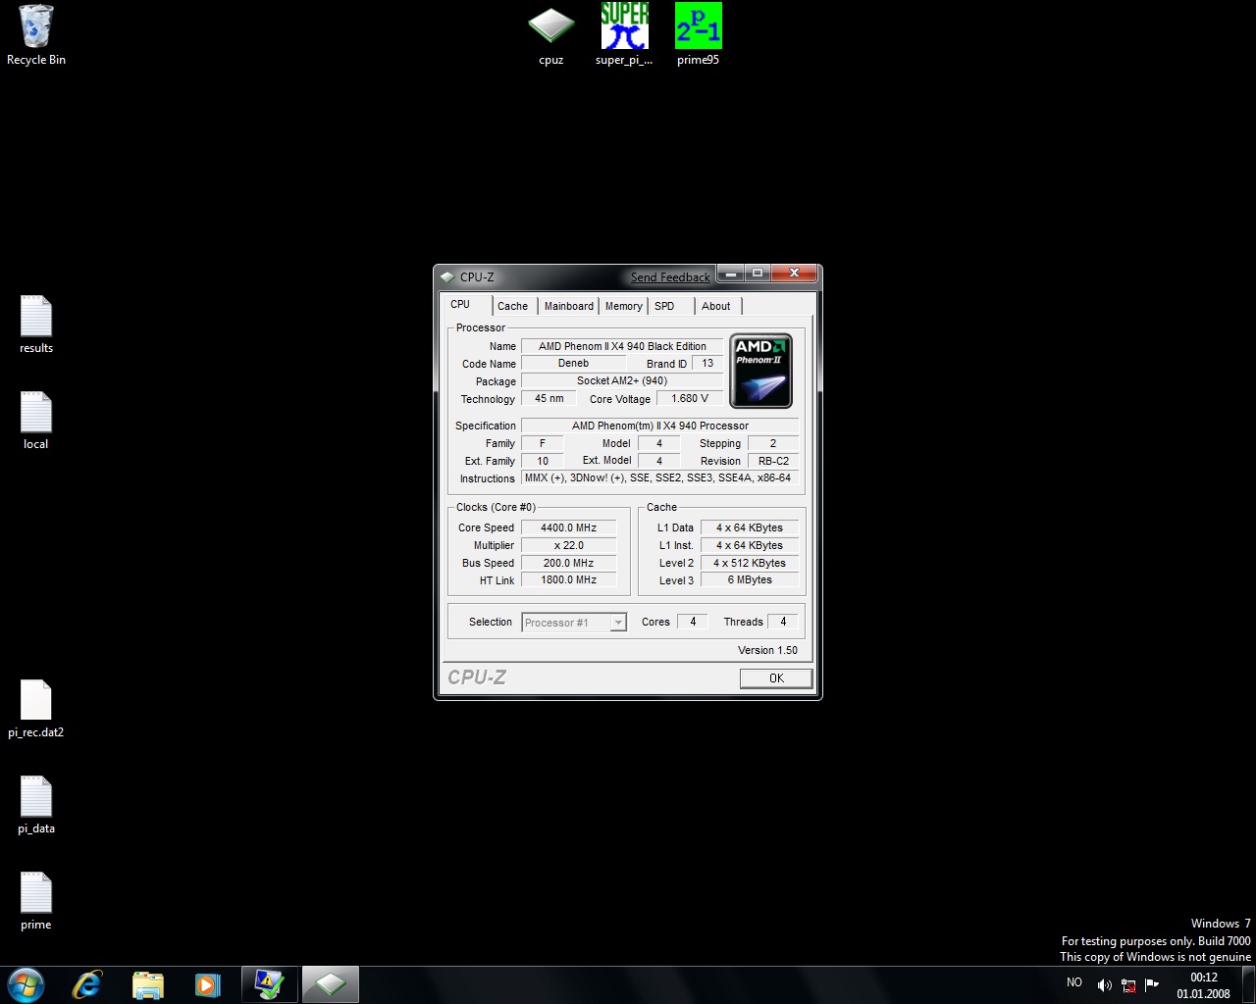
Task: Open the Processor #1 selection dropdown
Action: point(574,623)
